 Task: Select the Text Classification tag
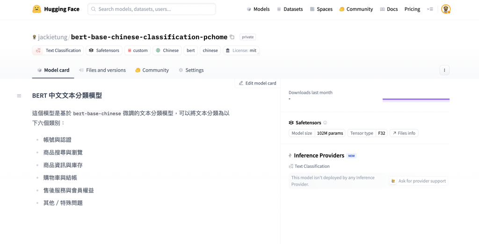[58, 50]
